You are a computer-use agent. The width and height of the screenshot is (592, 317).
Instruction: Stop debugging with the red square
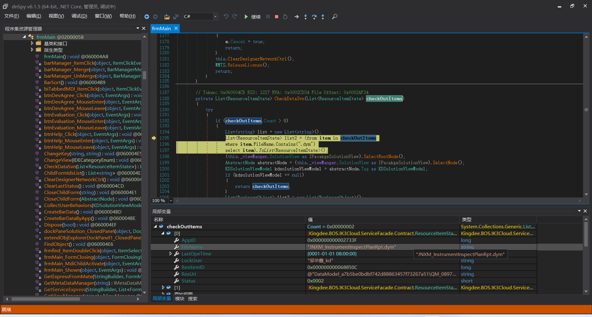277,17
